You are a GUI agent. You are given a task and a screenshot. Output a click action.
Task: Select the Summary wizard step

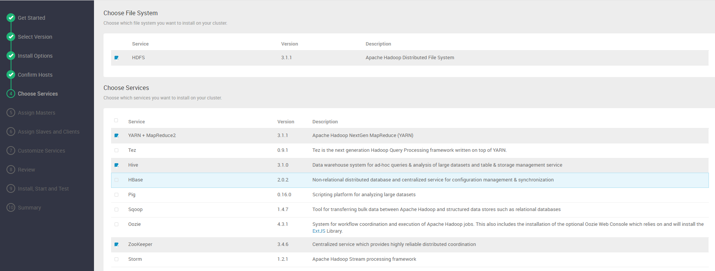pos(30,208)
